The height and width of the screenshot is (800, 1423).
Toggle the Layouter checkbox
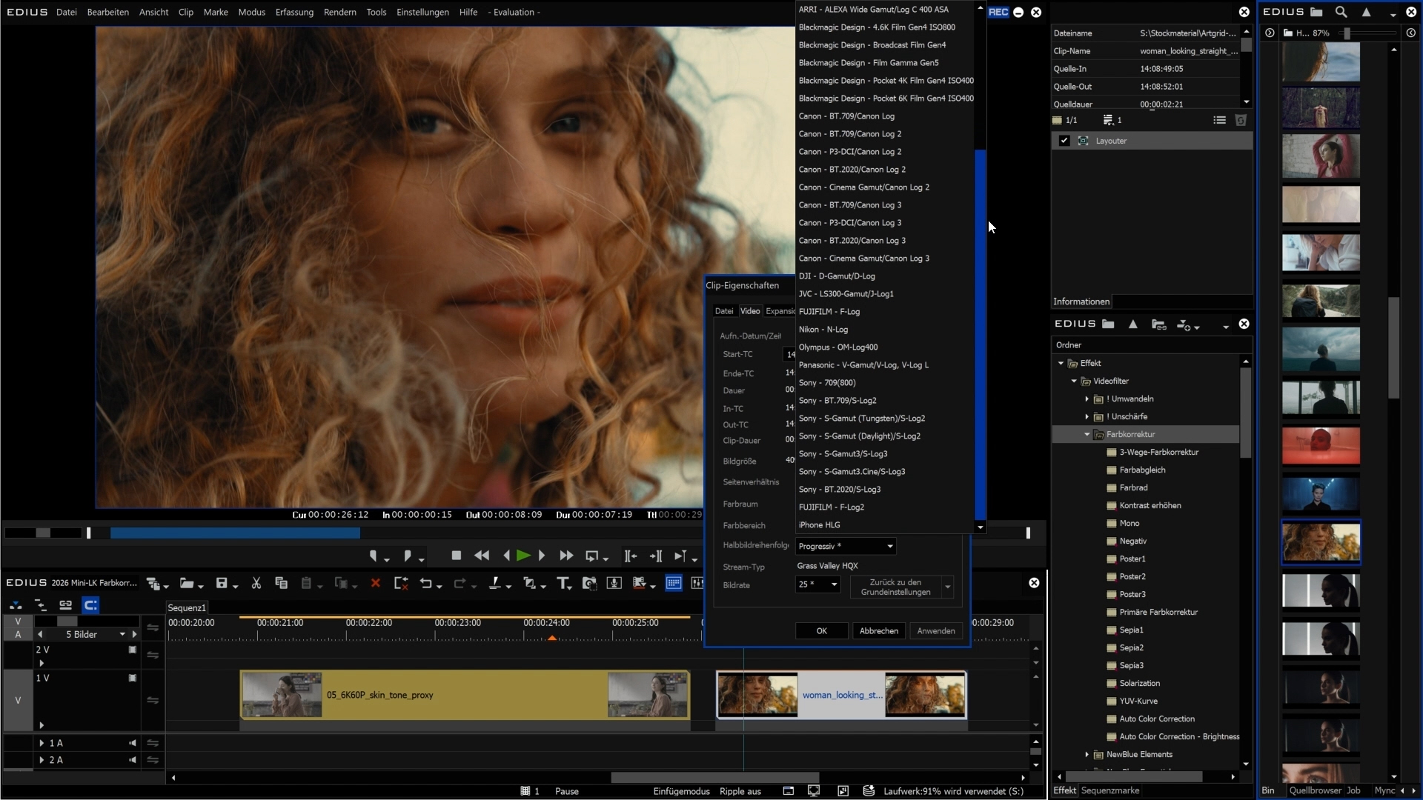(1064, 141)
